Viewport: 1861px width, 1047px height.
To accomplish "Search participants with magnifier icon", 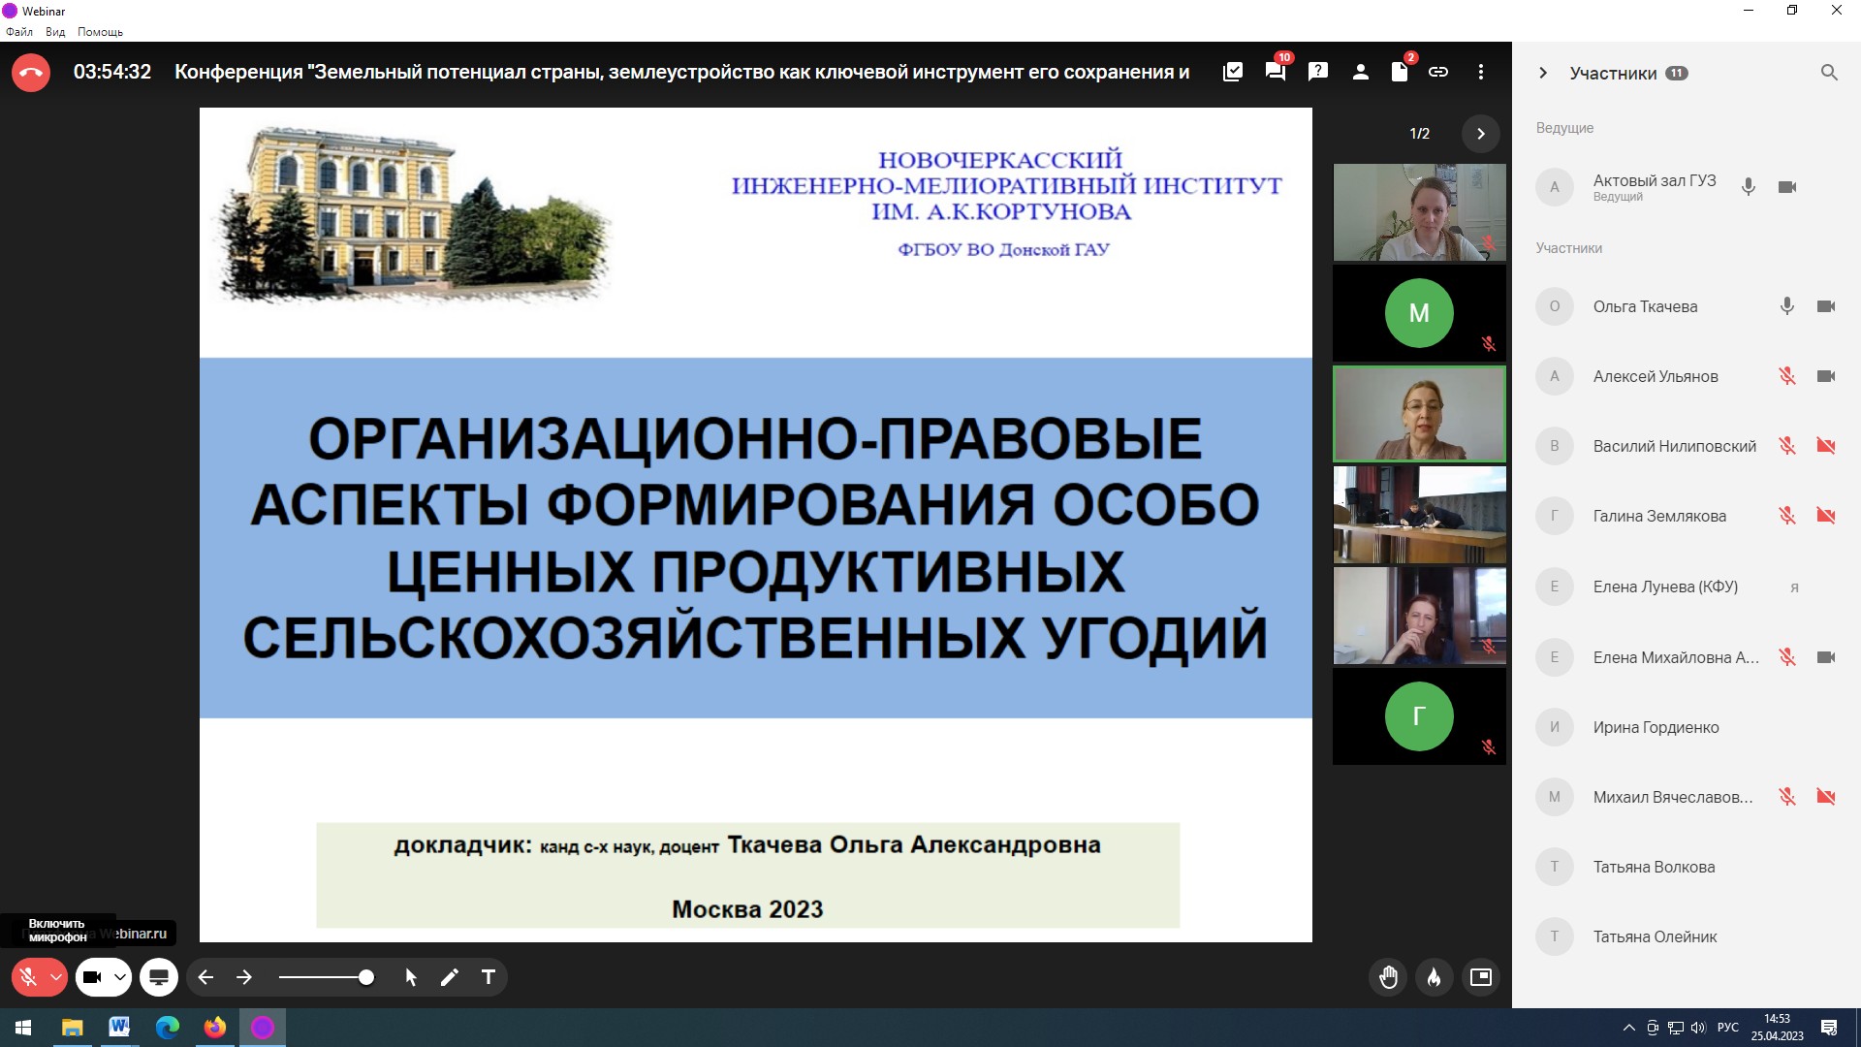I will (x=1829, y=73).
